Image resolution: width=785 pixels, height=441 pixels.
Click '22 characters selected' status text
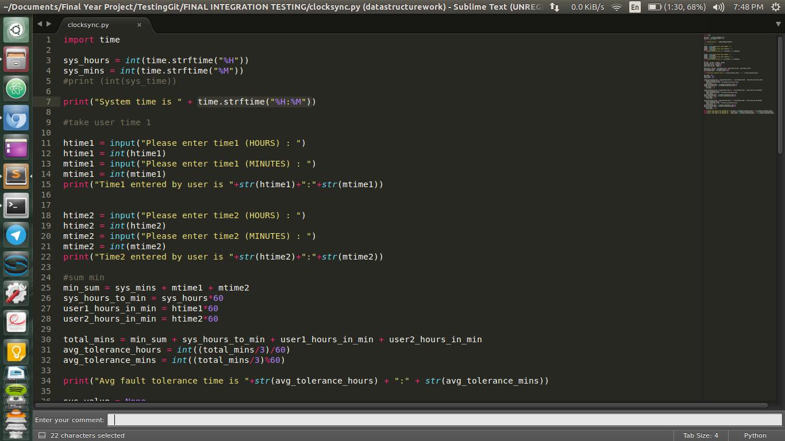tap(87, 435)
